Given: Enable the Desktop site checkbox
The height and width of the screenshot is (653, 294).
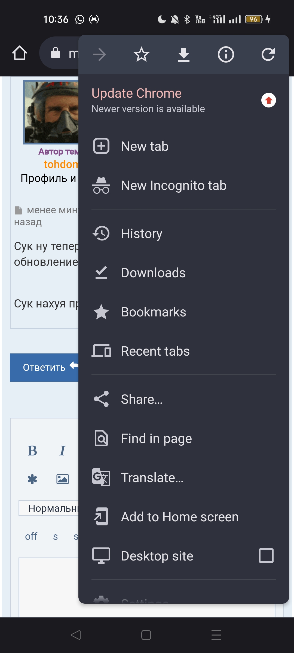Looking at the screenshot, I should point(266,556).
